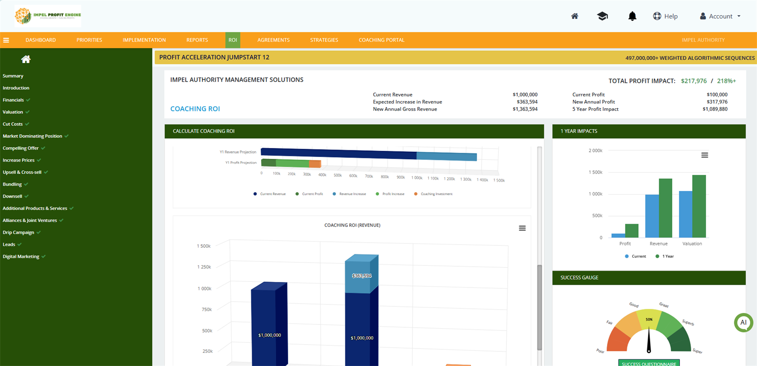This screenshot has width=757, height=366.
Task: Go to the Coaching Portal tab
Action: pos(381,40)
